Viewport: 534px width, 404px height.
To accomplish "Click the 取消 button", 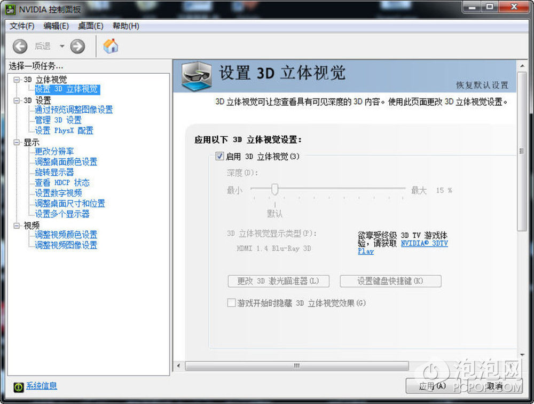I will [x=494, y=386].
